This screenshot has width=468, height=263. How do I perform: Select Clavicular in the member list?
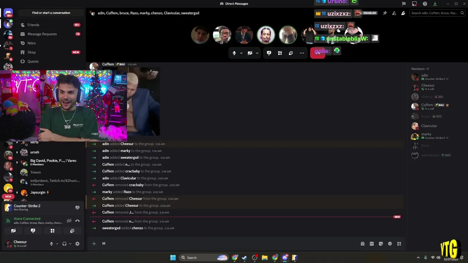pyautogui.click(x=437, y=126)
